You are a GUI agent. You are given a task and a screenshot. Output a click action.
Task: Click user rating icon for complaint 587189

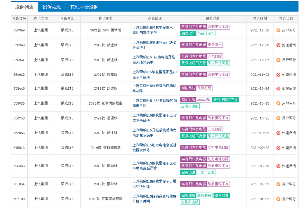[278, 199]
